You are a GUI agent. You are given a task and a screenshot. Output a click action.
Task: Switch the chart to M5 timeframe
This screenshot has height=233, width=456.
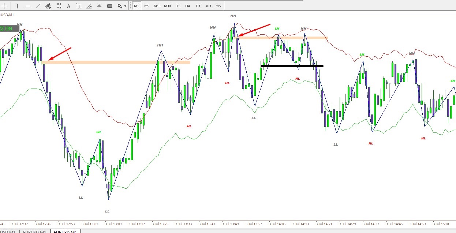pos(146,6)
